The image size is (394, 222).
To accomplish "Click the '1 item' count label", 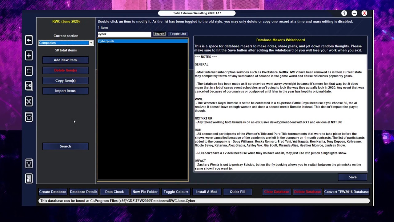I will (x=103, y=28).
